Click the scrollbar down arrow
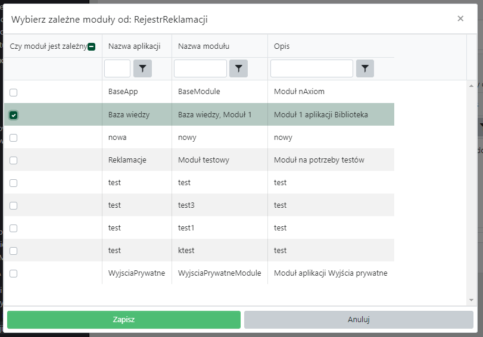Viewport: 483px width, 337px height. (x=471, y=299)
